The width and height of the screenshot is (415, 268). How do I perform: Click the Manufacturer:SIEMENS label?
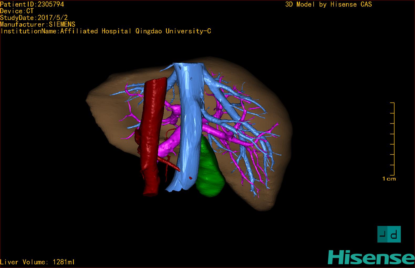pos(38,24)
